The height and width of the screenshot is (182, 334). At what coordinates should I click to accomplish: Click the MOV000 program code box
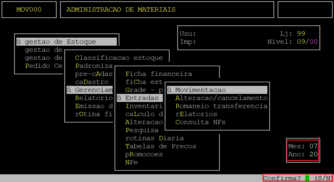click(x=29, y=10)
